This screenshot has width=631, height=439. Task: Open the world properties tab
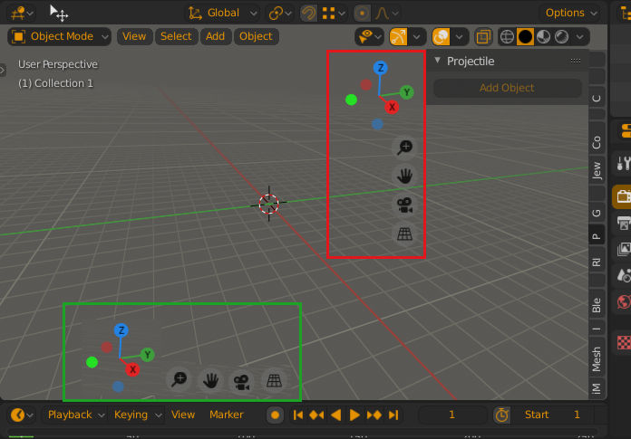623,301
